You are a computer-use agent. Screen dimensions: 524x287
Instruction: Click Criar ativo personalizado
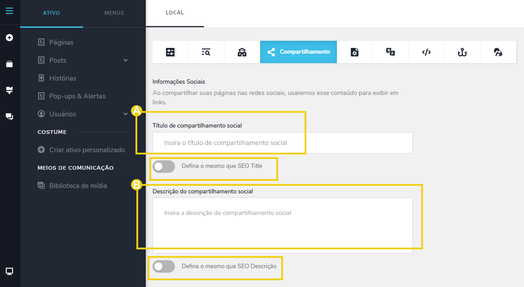coord(87,150)
